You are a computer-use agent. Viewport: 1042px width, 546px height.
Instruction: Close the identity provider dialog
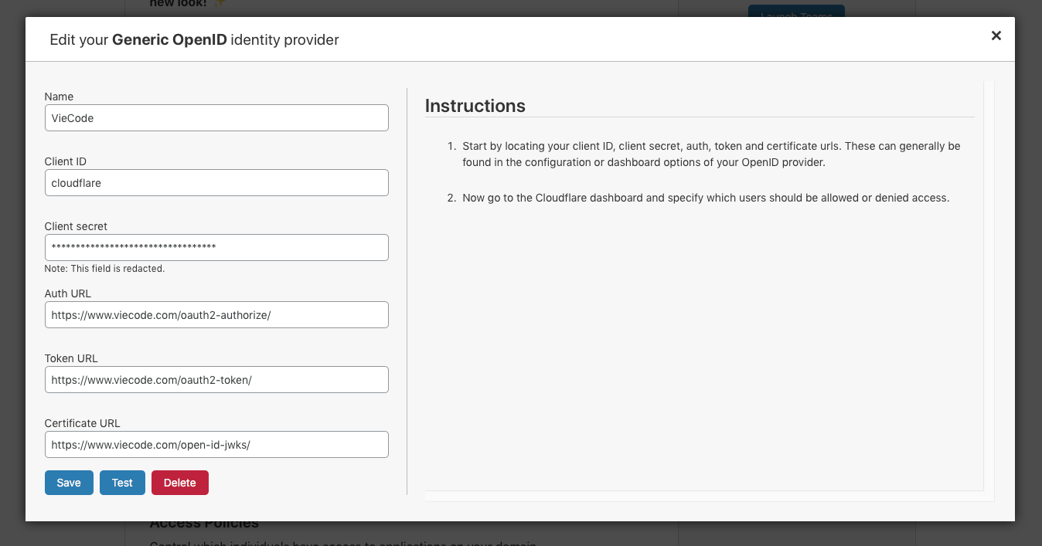point(996,36)
